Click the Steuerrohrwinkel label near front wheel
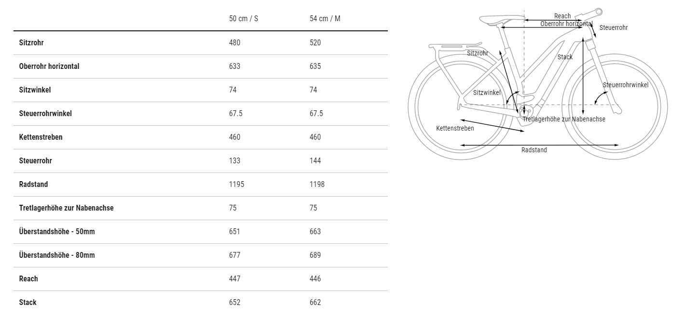The image size is (684, 318). click(x=626, y=85)
